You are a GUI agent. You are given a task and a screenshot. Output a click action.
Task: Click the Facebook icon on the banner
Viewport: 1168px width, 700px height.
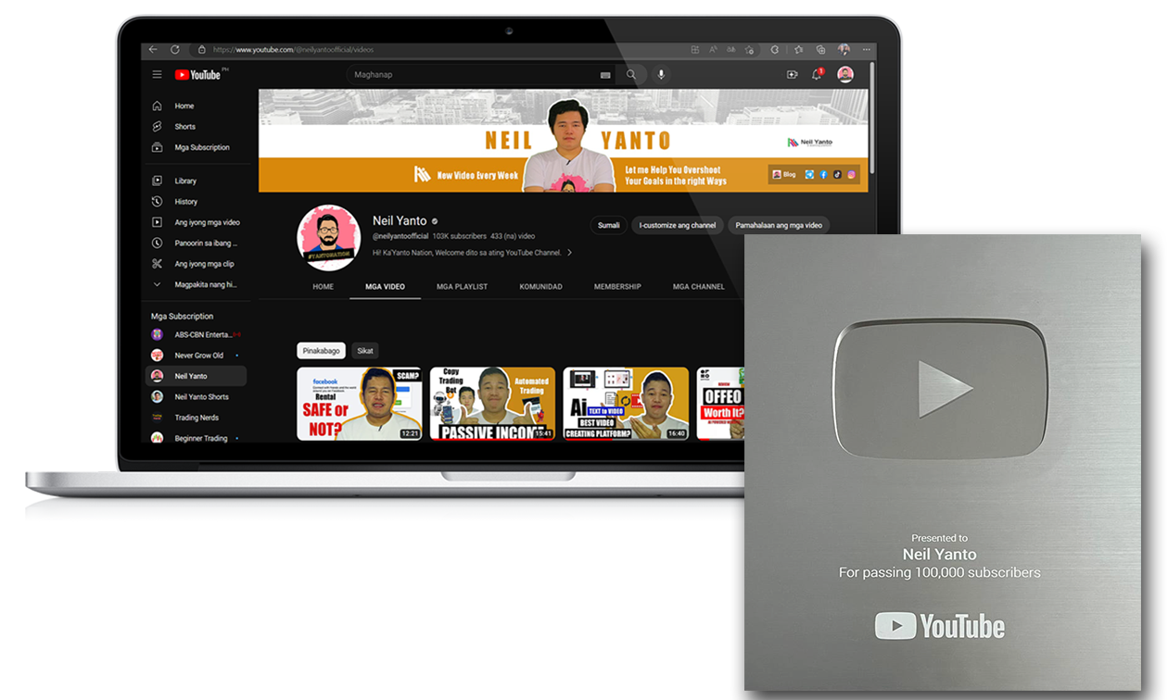click(824, 174)
